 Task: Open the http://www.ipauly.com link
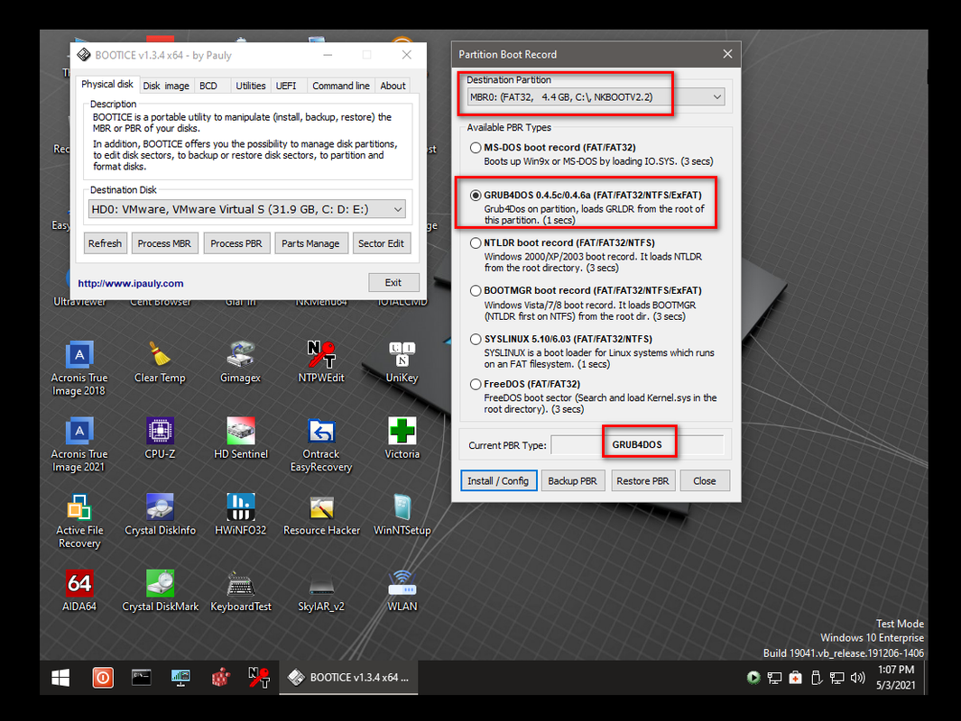point(131,283)
